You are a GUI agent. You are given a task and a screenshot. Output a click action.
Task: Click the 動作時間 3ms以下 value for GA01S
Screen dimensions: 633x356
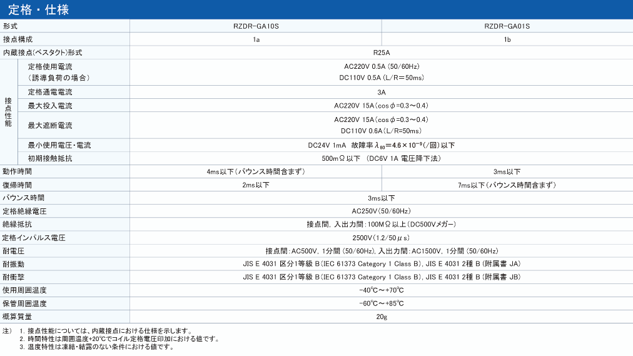(x=507, y=171)
